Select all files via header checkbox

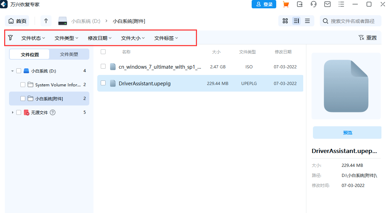[x=103, y=51]
